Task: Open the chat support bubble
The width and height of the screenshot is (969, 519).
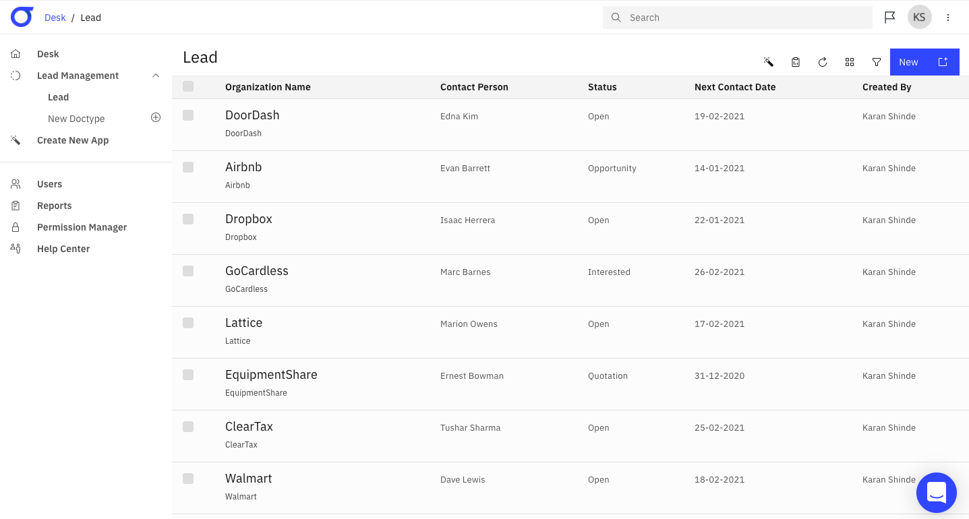Action: [937, 493]
